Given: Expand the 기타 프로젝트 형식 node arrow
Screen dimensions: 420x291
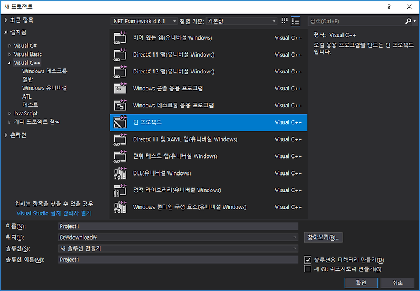Looking at the screenshot, I should point(10,122).
